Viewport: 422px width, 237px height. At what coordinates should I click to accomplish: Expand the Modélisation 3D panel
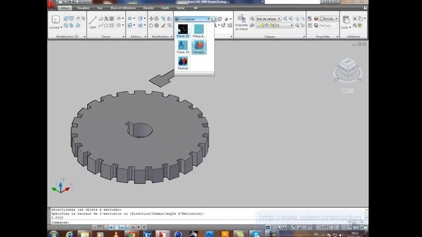[84, 37]
